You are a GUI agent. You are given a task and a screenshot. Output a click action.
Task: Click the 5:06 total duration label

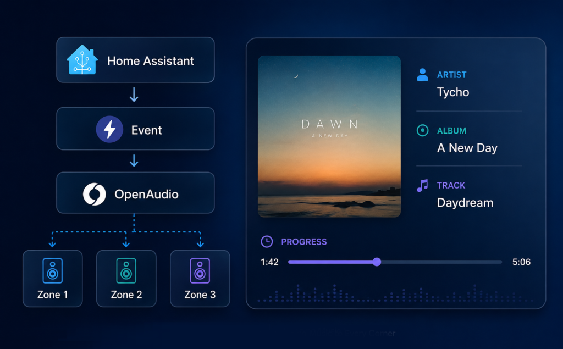coord(521,262)
